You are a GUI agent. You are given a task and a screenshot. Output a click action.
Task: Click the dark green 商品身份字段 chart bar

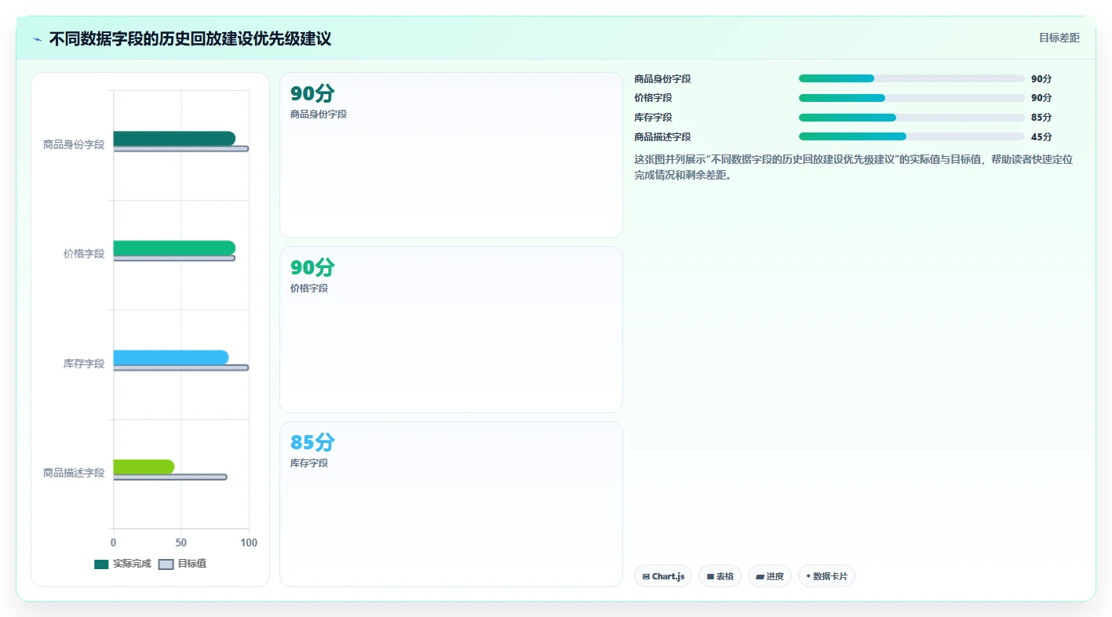[174, 139]
